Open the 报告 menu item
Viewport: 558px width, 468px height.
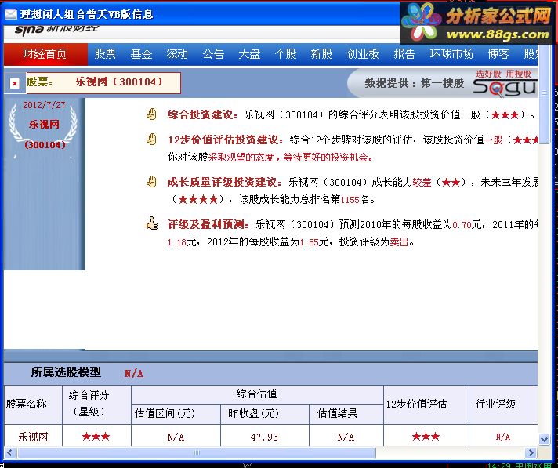404,54
